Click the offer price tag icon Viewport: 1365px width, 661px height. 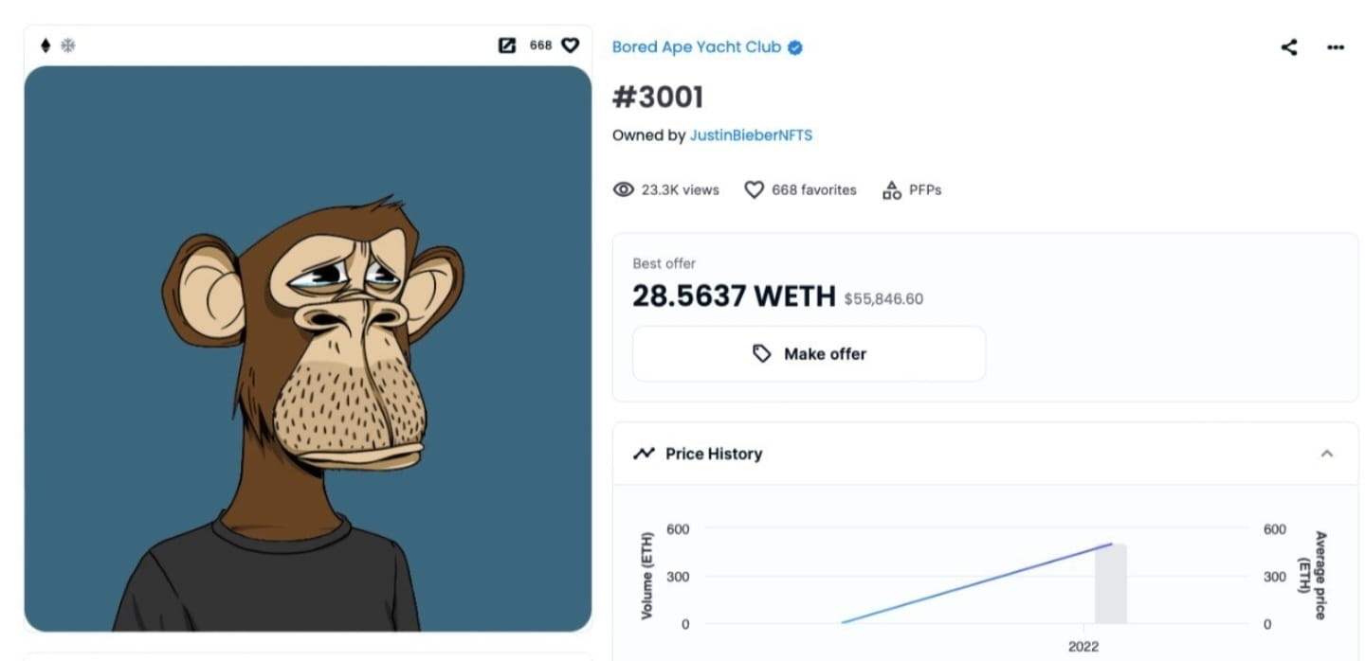click(761, 352)
